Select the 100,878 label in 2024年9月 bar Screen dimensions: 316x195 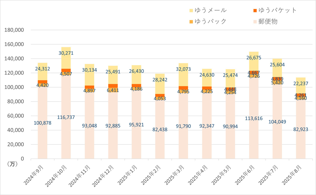[x=43, y=123]
